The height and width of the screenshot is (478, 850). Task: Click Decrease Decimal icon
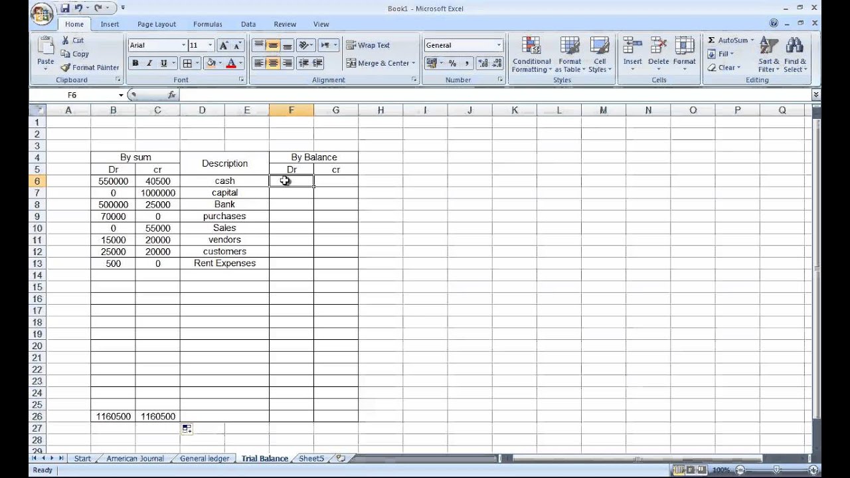(497, 63)
